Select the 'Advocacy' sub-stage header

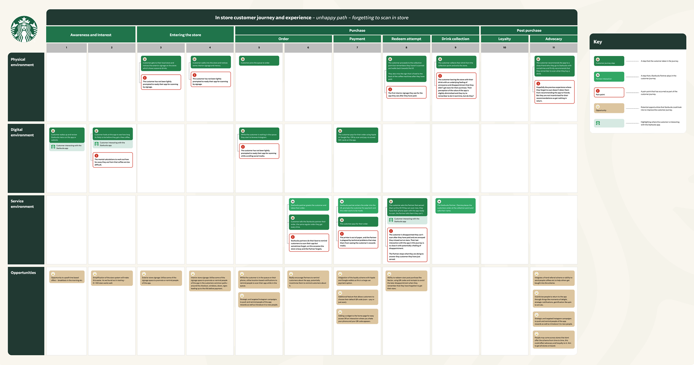553,39
